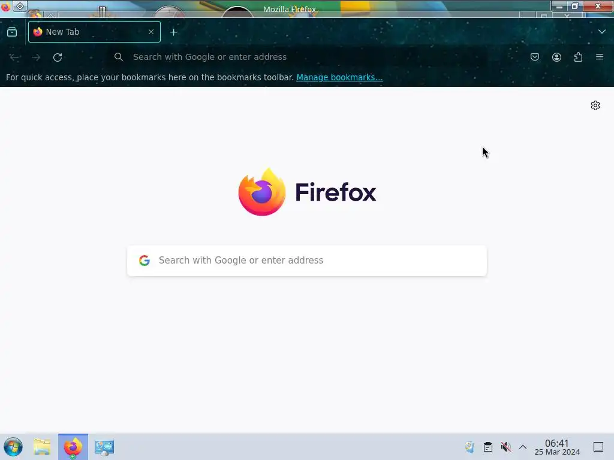This screenshot has width=614, height=460.
Task: Show the desktop via the corner button
Action: tap(598, 447)
